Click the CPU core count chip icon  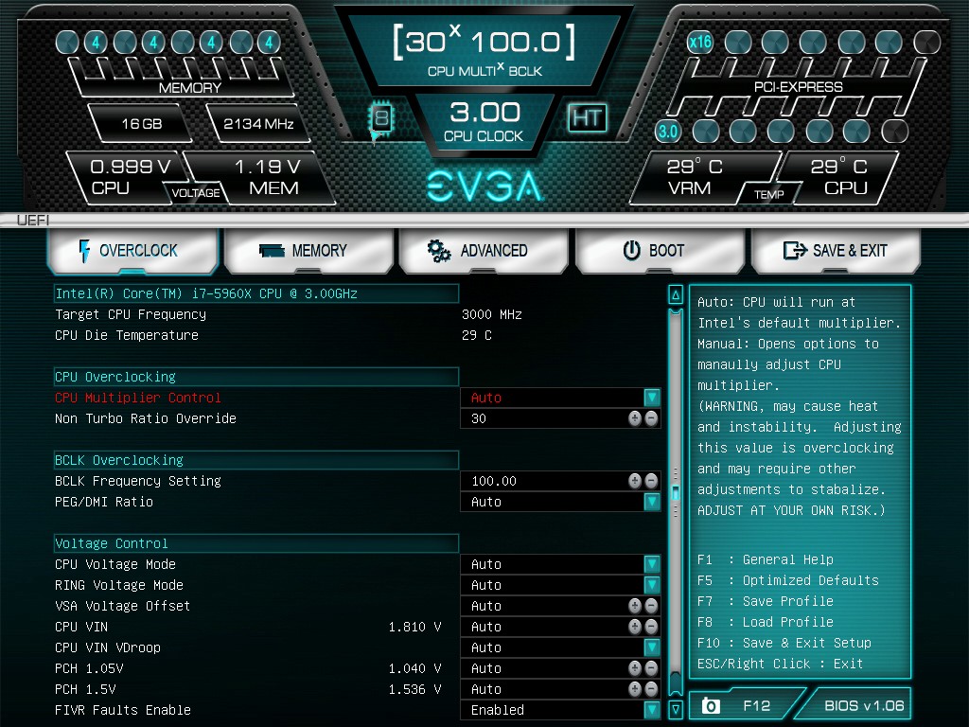click(381, 118)
